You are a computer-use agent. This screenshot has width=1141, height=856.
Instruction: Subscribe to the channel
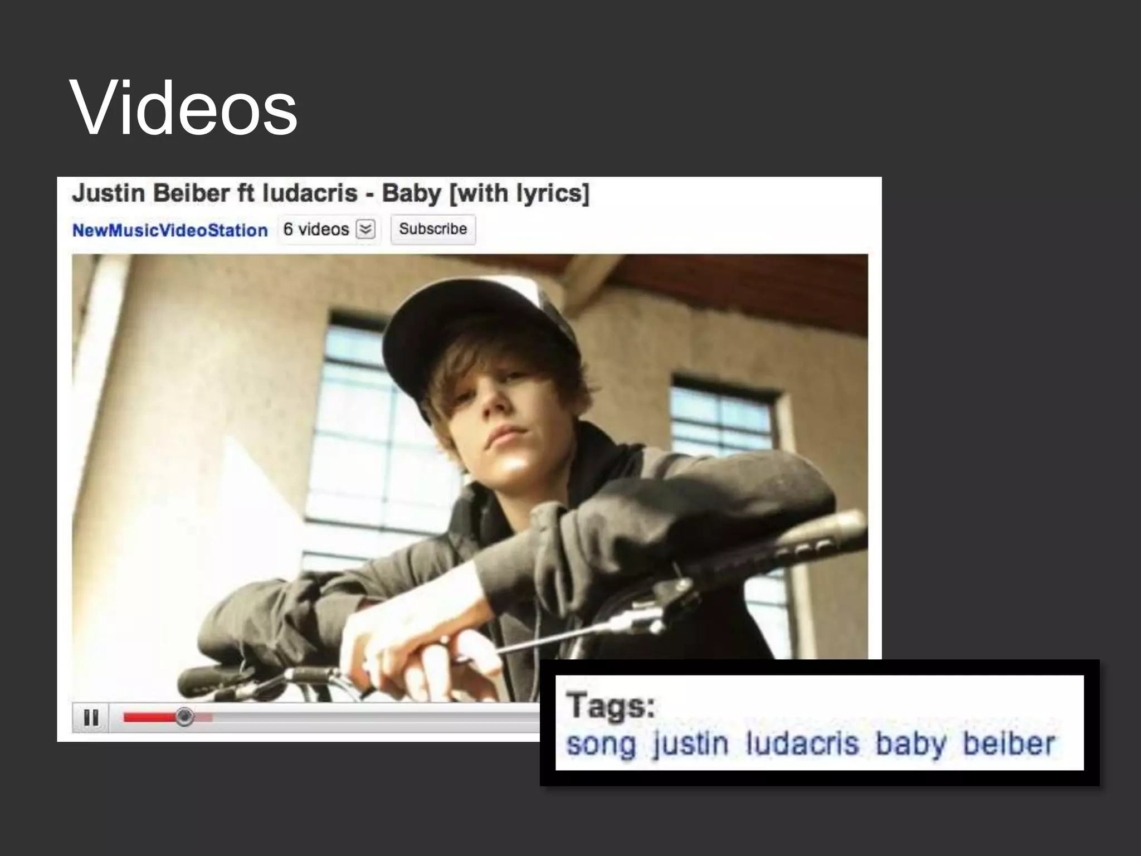point(433,229)
